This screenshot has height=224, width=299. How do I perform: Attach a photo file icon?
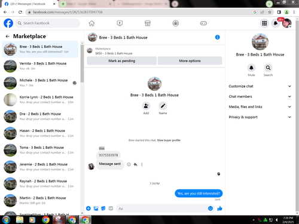[96, 208]
